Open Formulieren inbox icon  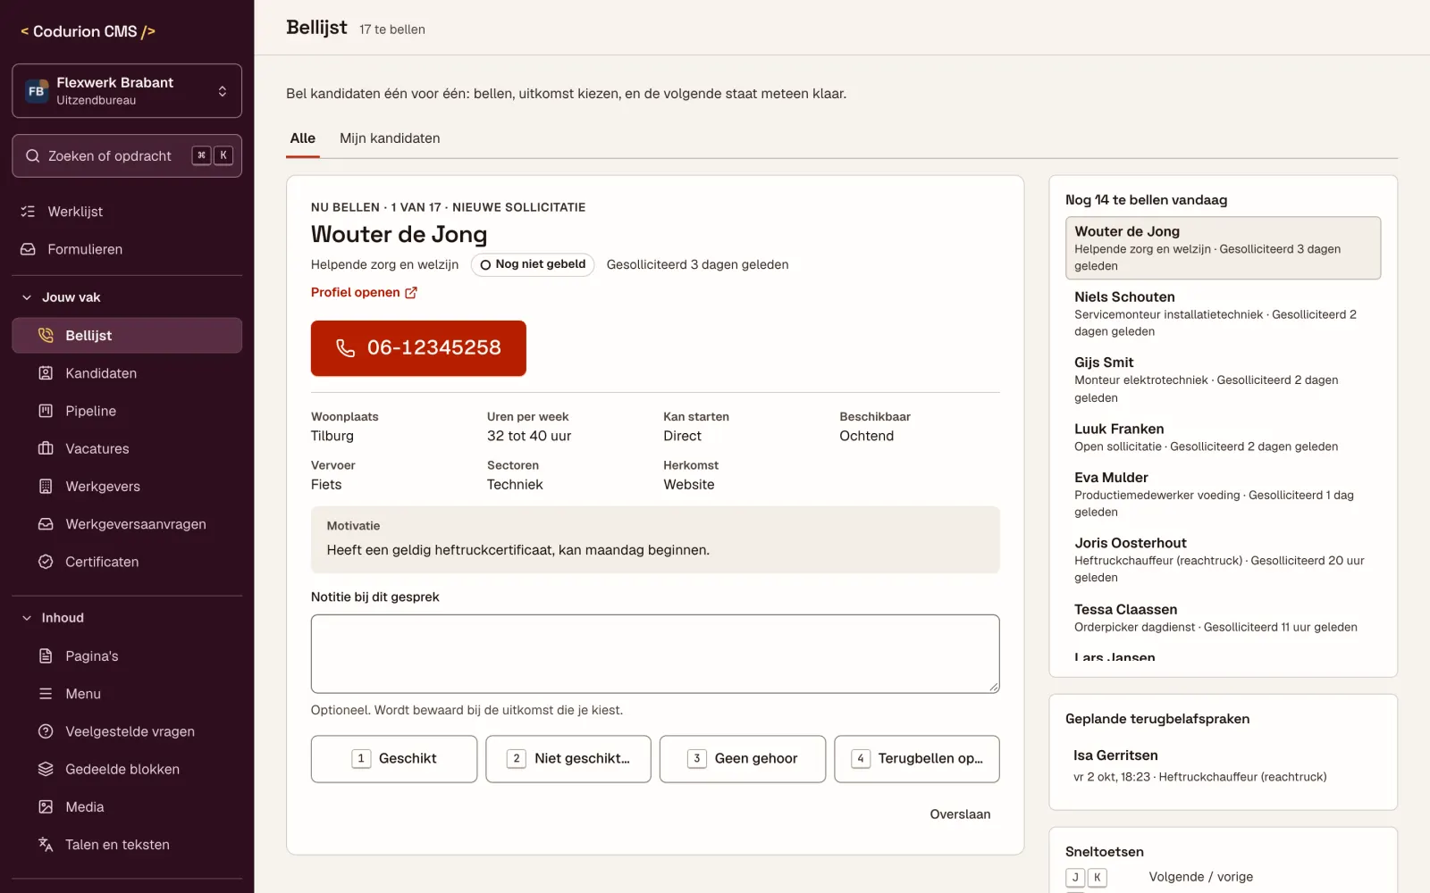click(29, 249)
